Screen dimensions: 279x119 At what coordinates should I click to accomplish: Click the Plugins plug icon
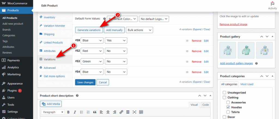(4, 91)
